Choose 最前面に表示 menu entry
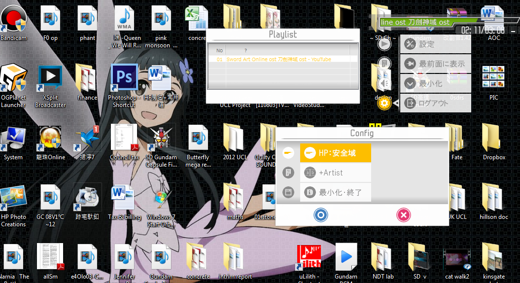This screenshot has height=283, width=520. [x=435, y=64]
